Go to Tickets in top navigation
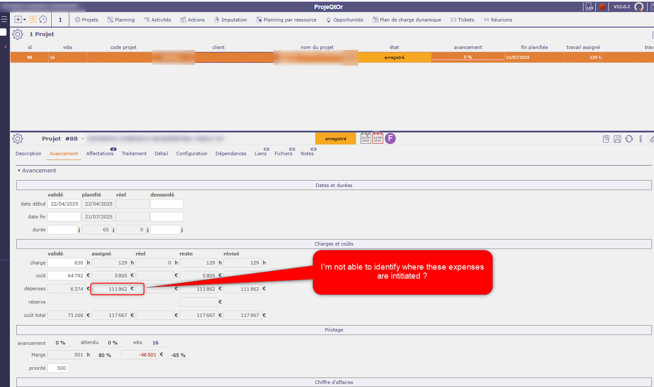 click(462, 20)
